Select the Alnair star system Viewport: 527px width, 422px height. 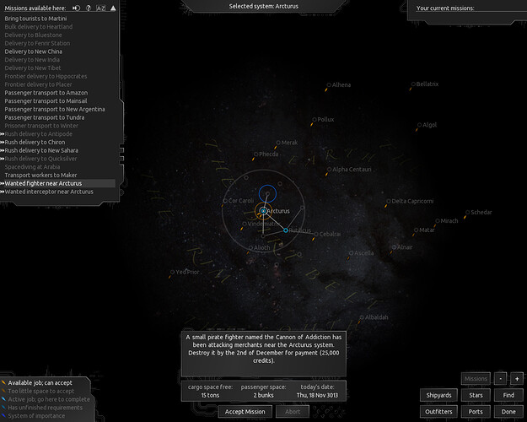[394, 247]
